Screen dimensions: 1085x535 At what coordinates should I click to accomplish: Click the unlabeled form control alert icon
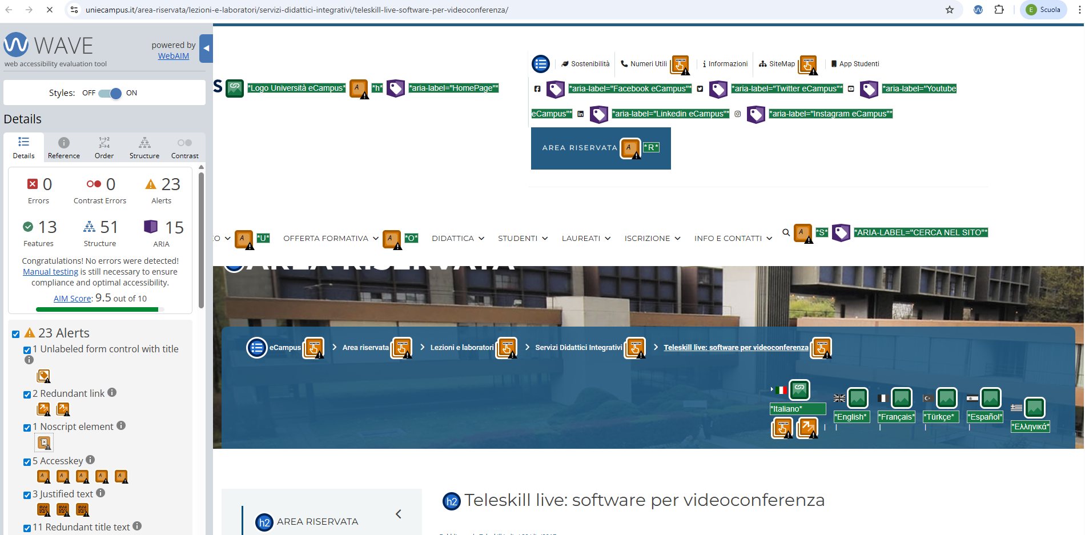point(43,376)
